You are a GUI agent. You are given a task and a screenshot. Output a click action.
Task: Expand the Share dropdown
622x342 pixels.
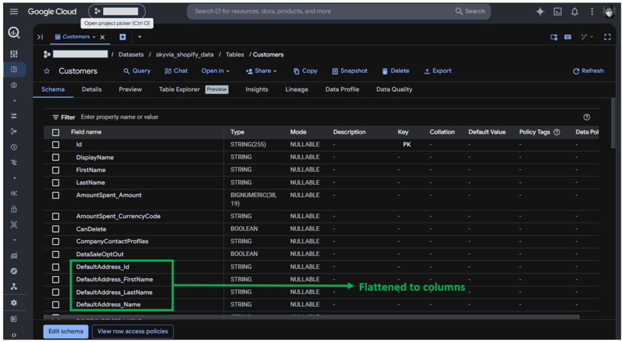pos(261,71)
